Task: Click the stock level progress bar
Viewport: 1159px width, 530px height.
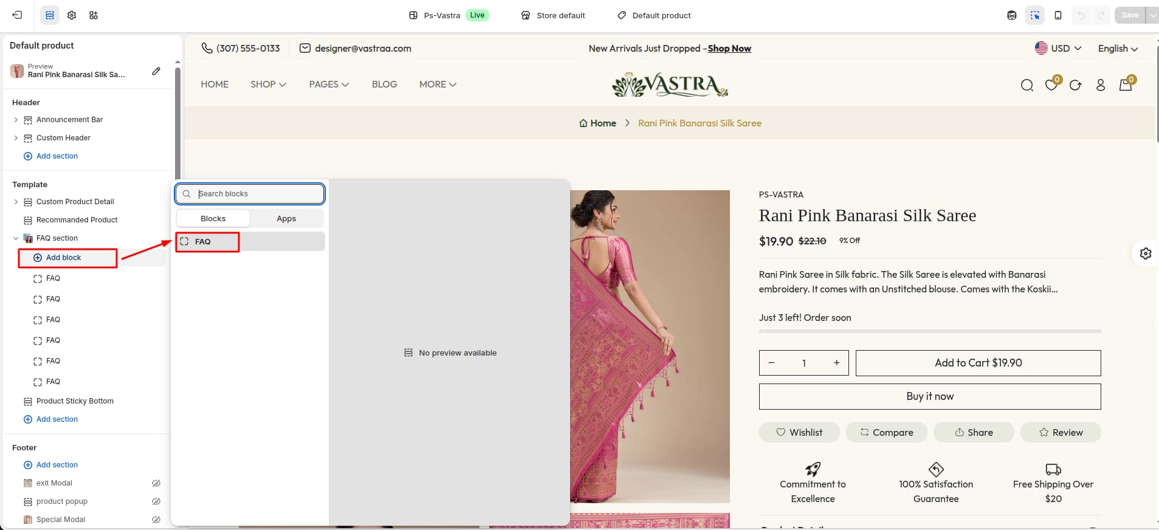Action: tap(930, 331)
